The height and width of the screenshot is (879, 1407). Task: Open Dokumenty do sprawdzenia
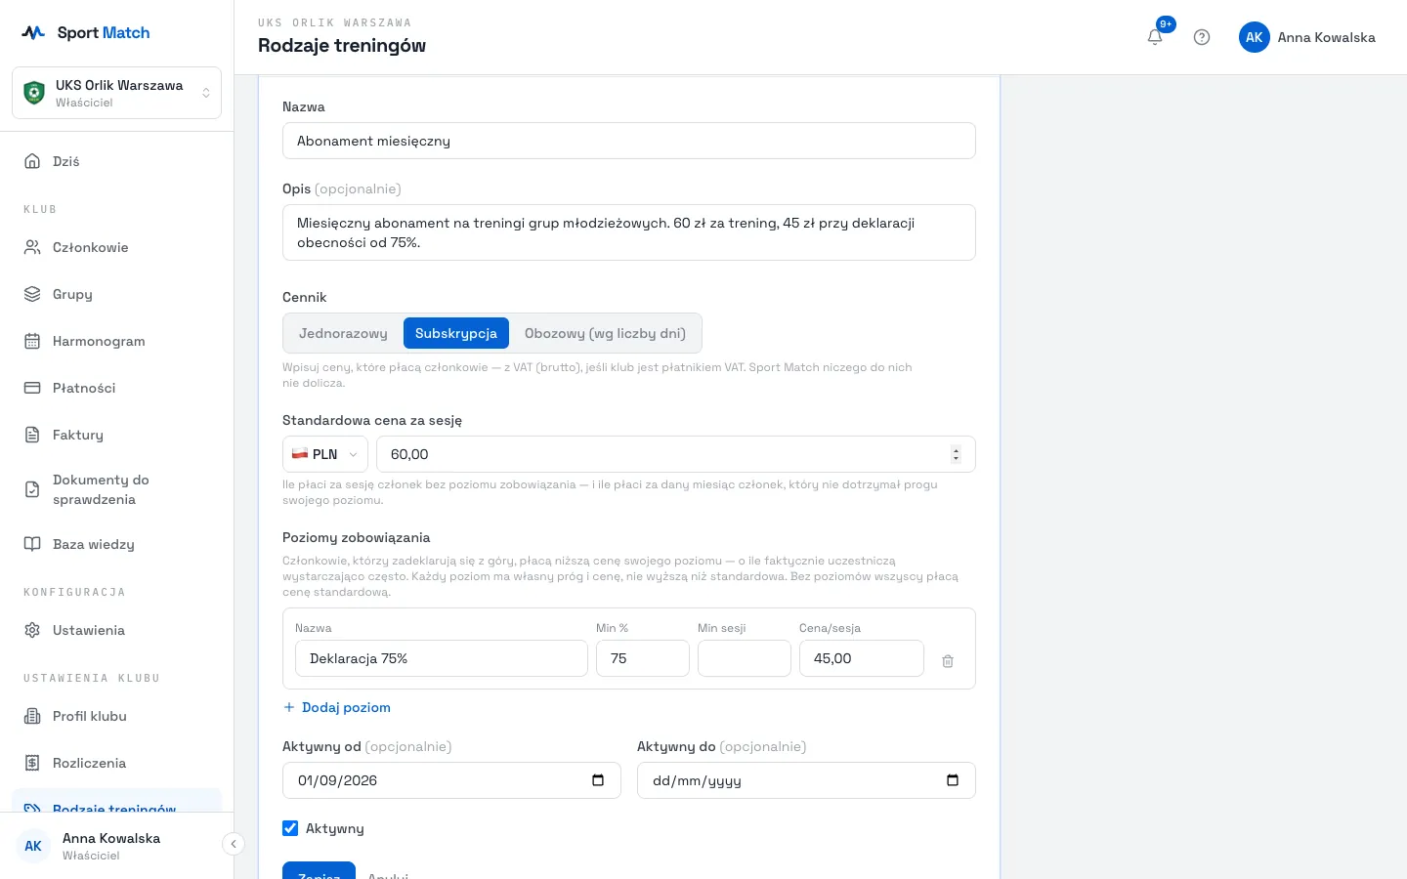(116, 489)
